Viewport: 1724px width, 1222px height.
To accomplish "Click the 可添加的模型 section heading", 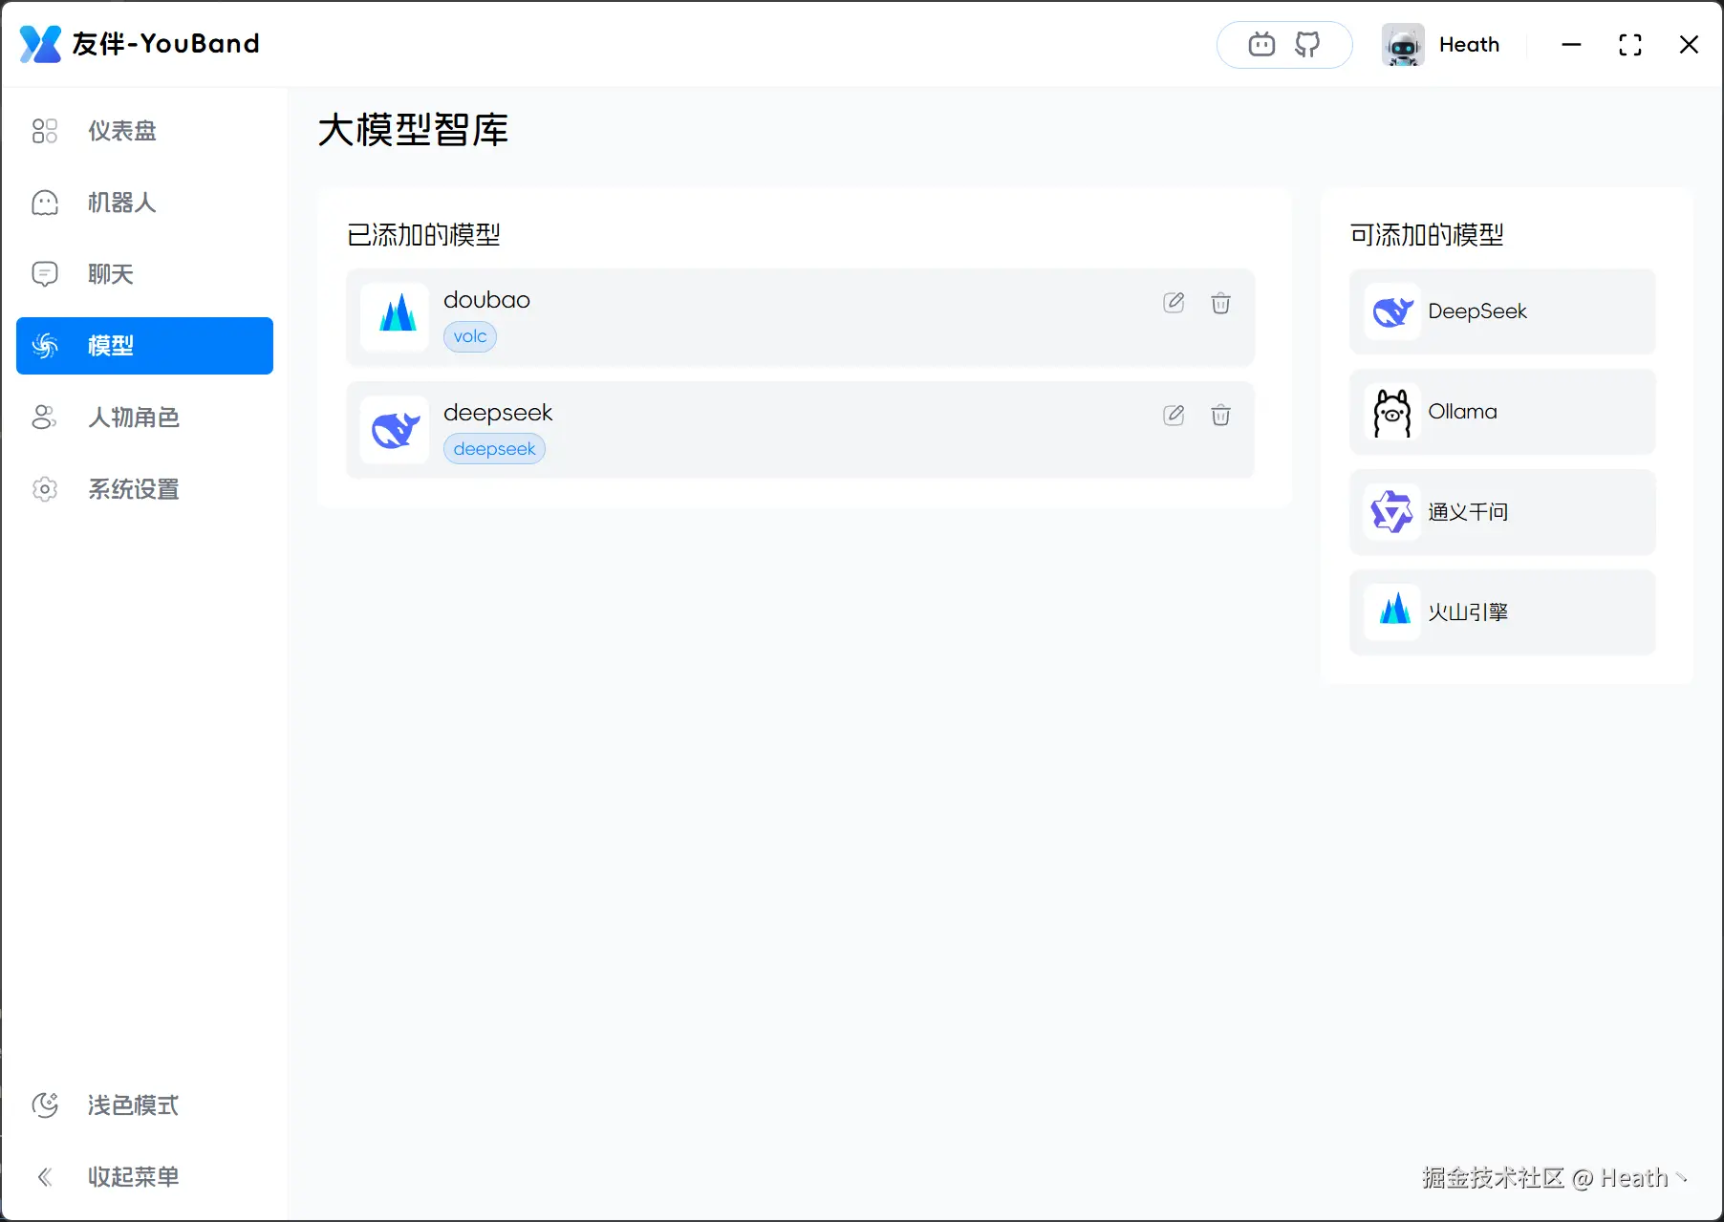I will (1427, 235).
